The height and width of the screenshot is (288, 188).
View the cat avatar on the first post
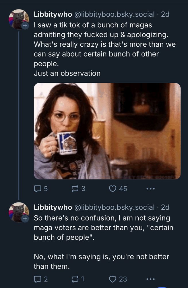click(x=18, y=19)
